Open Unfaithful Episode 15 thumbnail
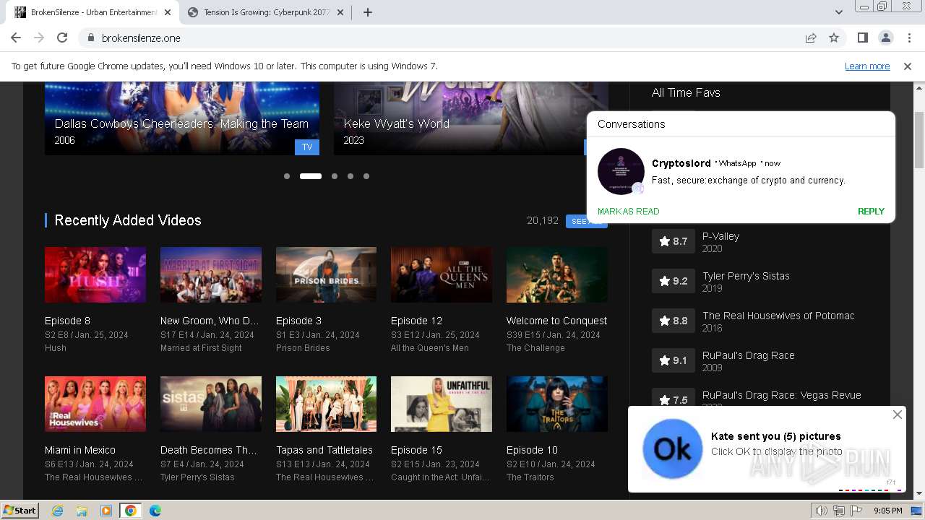The image size is (925, 520). pyautogui.click(x=442, y=404)
